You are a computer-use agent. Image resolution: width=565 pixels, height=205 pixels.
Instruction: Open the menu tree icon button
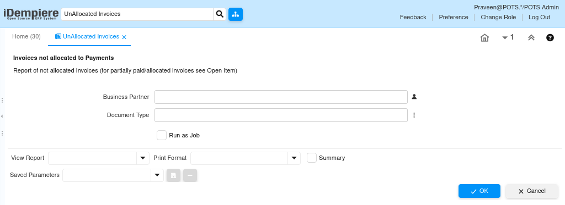(x=236, y=14)
